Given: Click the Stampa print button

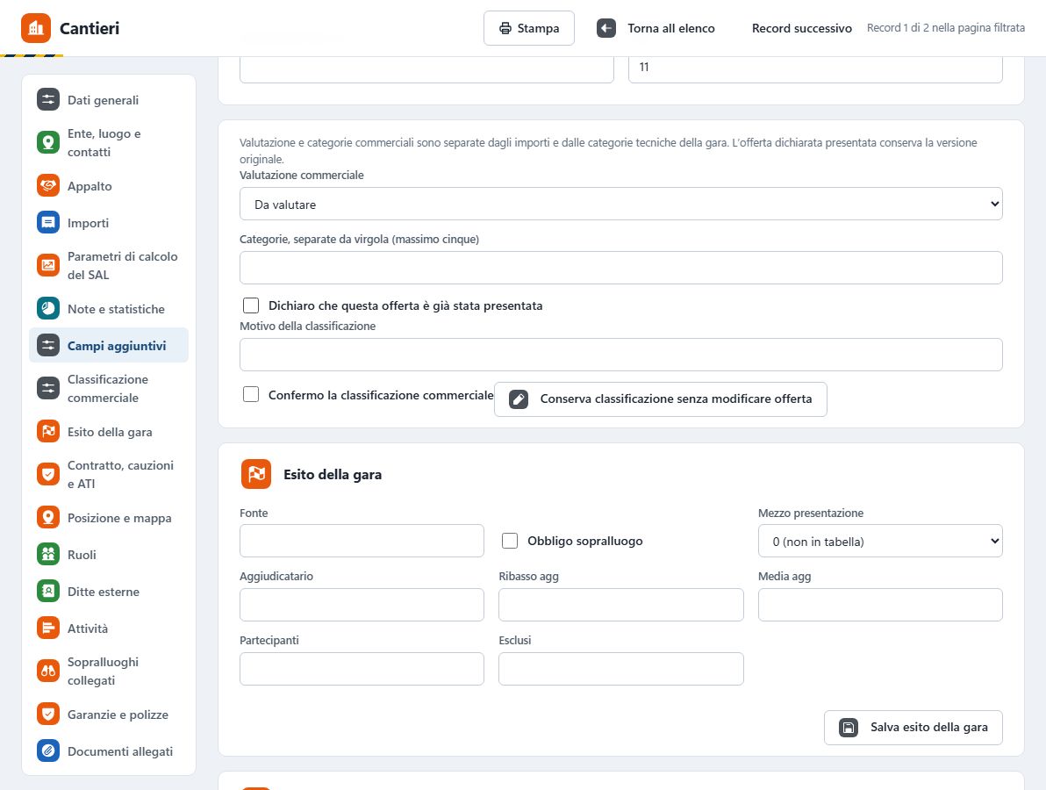Looking at the screenshot, I should (529, 28).
